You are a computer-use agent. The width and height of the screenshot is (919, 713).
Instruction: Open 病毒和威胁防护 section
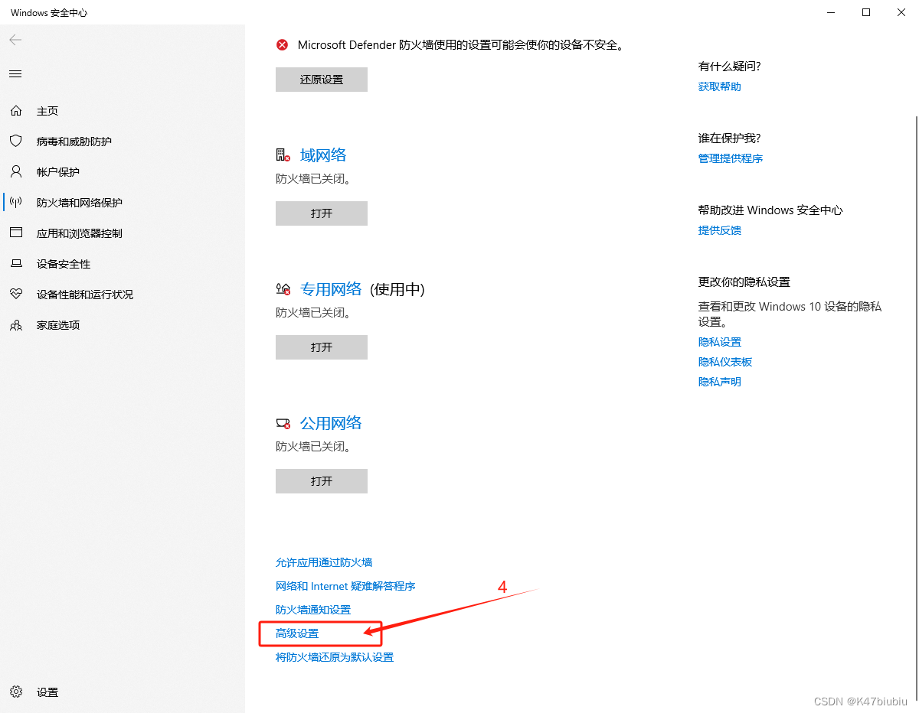pyautogui.click(x=74, y=142)
